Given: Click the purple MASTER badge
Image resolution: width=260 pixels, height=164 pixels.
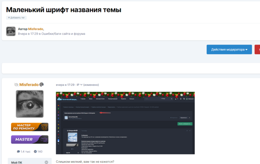Looking at the screenshot, I should click(x=29, y=139).
